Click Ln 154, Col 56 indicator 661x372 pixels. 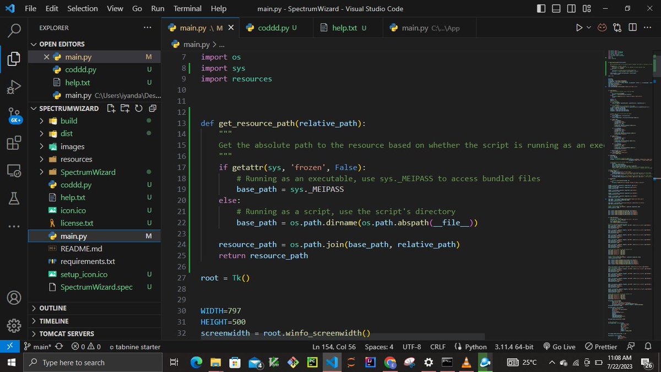click(334, 347)
